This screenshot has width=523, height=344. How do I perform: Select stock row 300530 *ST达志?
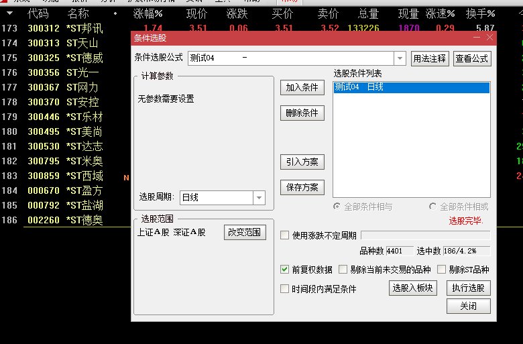pos(66,146)
